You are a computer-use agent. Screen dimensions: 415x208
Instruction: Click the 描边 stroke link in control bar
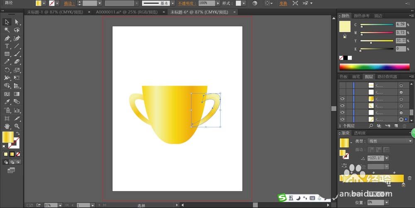[69, 3]
